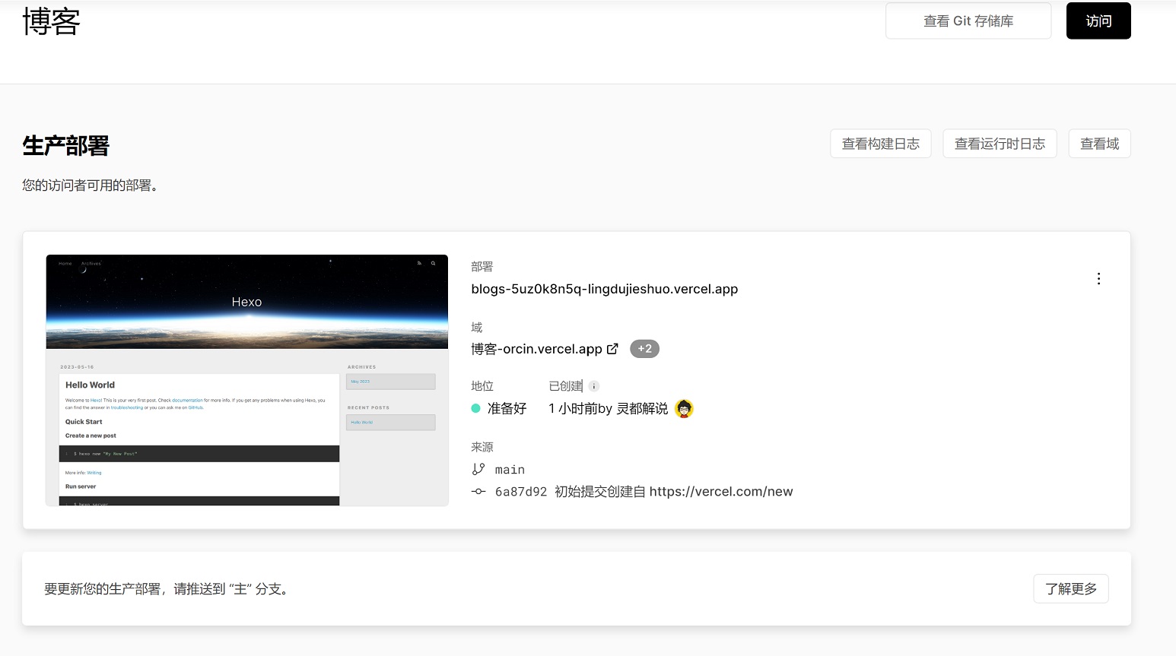Image resolution: width=1176 pixels, height=656 pixels.
Task: Open 查看 Git 存储库
Action: pos(968,21)
